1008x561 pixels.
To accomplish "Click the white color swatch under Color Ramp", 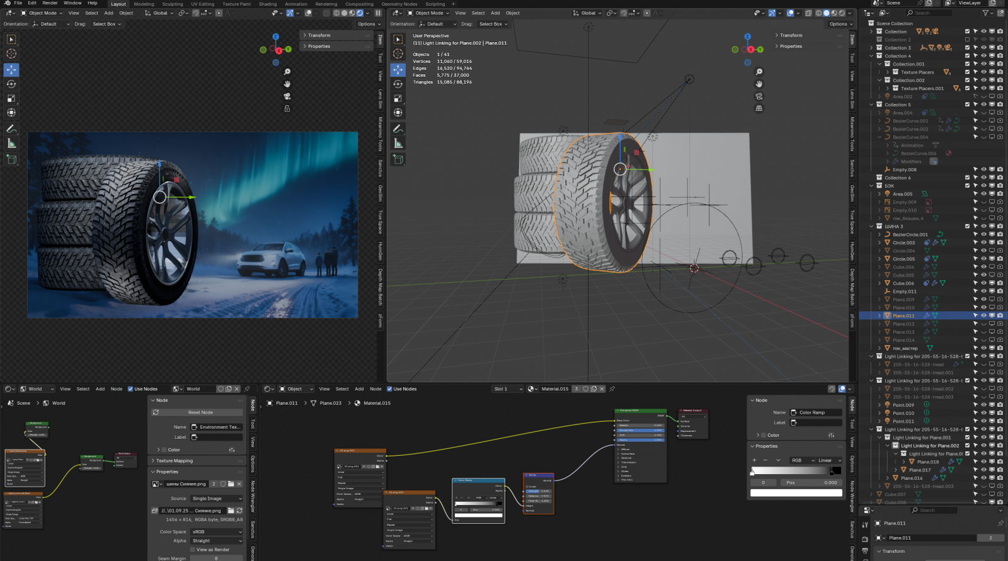I will click(x=796, y=493).
